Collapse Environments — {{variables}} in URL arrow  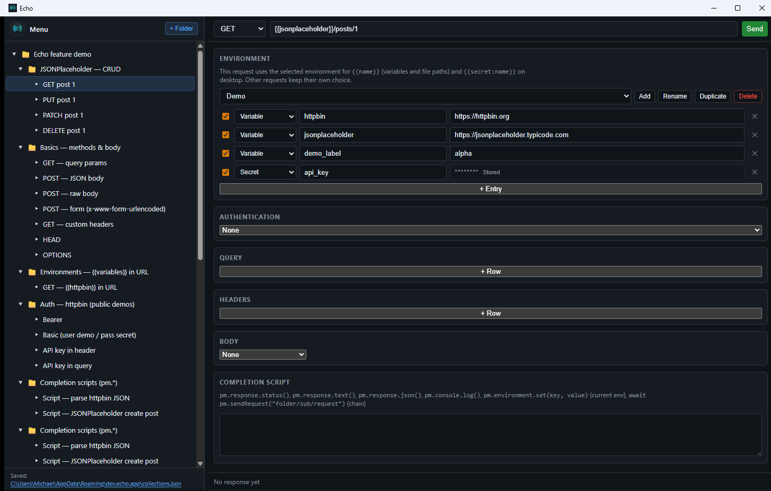(21, 272)
